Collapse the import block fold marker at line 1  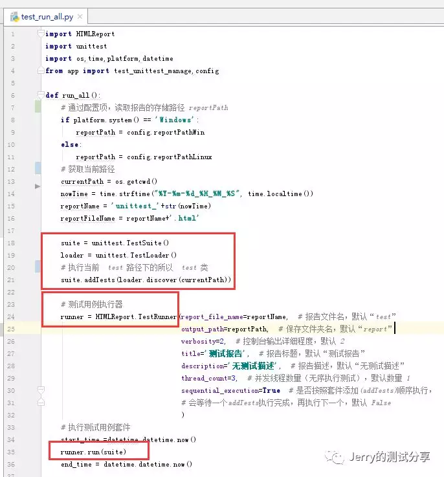coord(41,33)
